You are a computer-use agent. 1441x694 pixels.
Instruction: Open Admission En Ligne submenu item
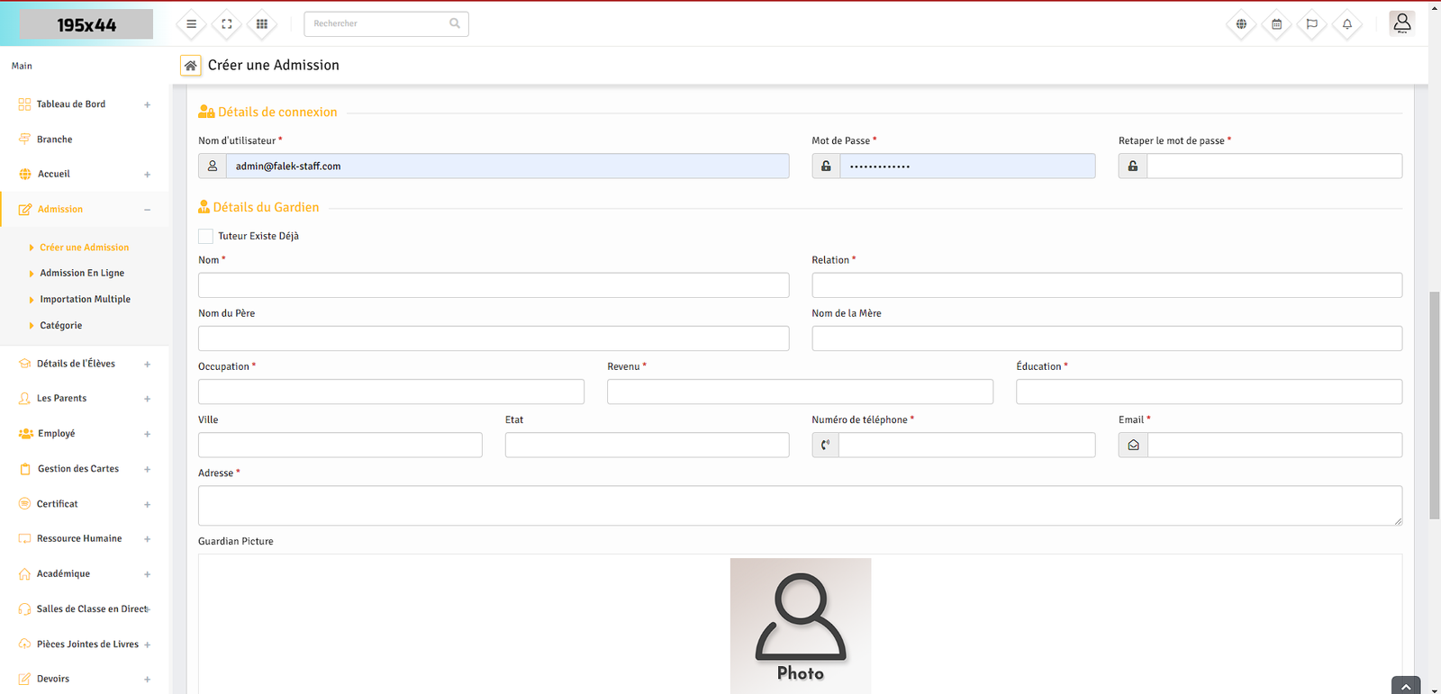pyautogui.click(x=82, y=274)
